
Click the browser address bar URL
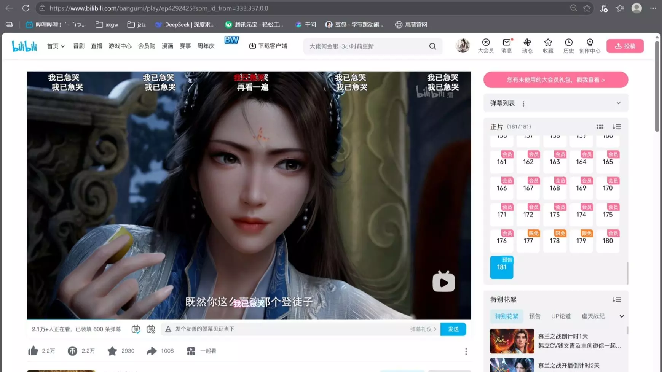coord(159,8)
